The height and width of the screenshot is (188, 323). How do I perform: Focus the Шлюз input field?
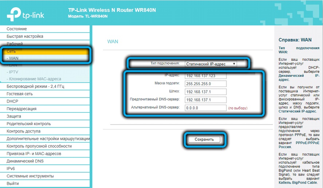pos(206,92)
